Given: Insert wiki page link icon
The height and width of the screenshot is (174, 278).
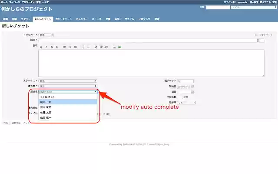Looking at the screenshot, I should (114, 47).
